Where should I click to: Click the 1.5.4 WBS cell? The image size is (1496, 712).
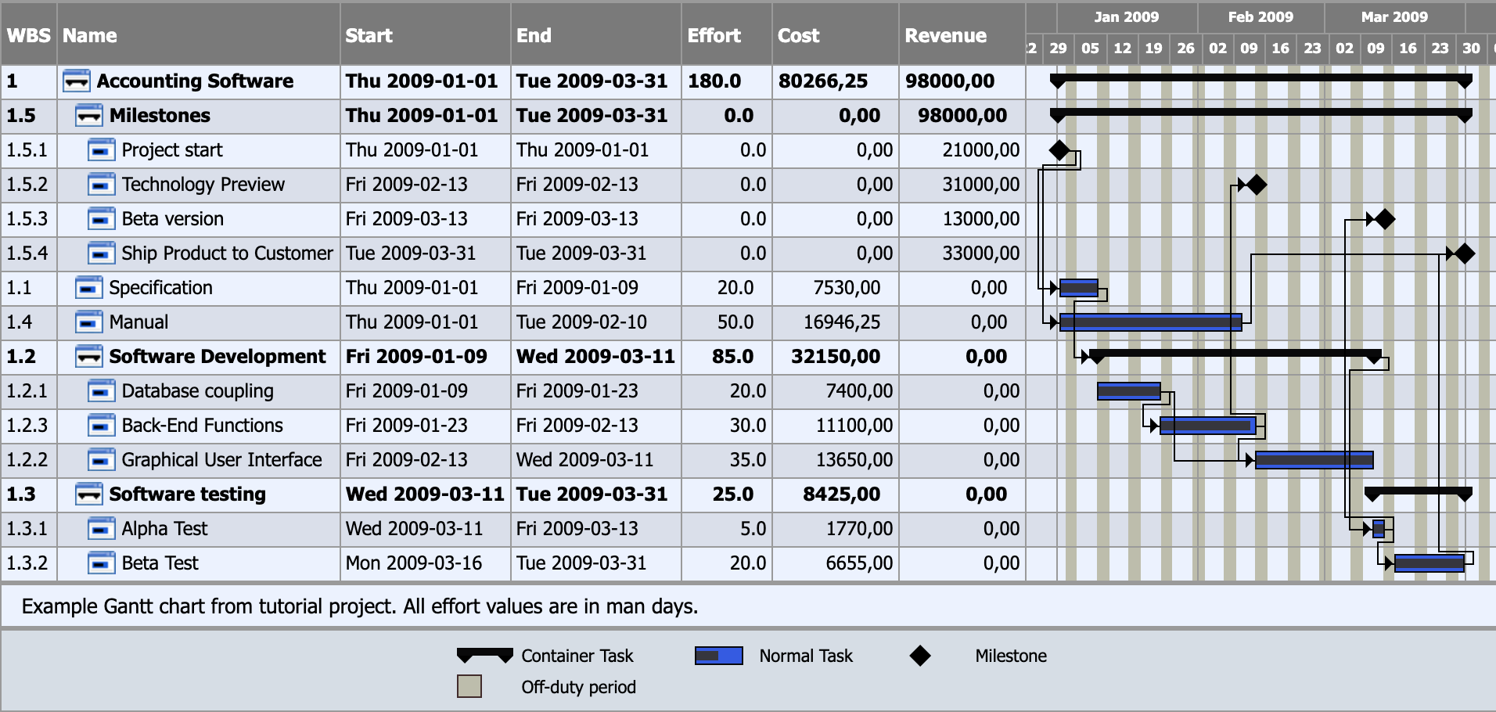(x=28, y=253)
